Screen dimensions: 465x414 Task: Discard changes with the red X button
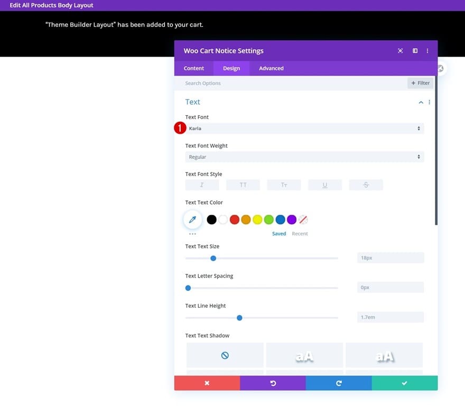point(207,383)
